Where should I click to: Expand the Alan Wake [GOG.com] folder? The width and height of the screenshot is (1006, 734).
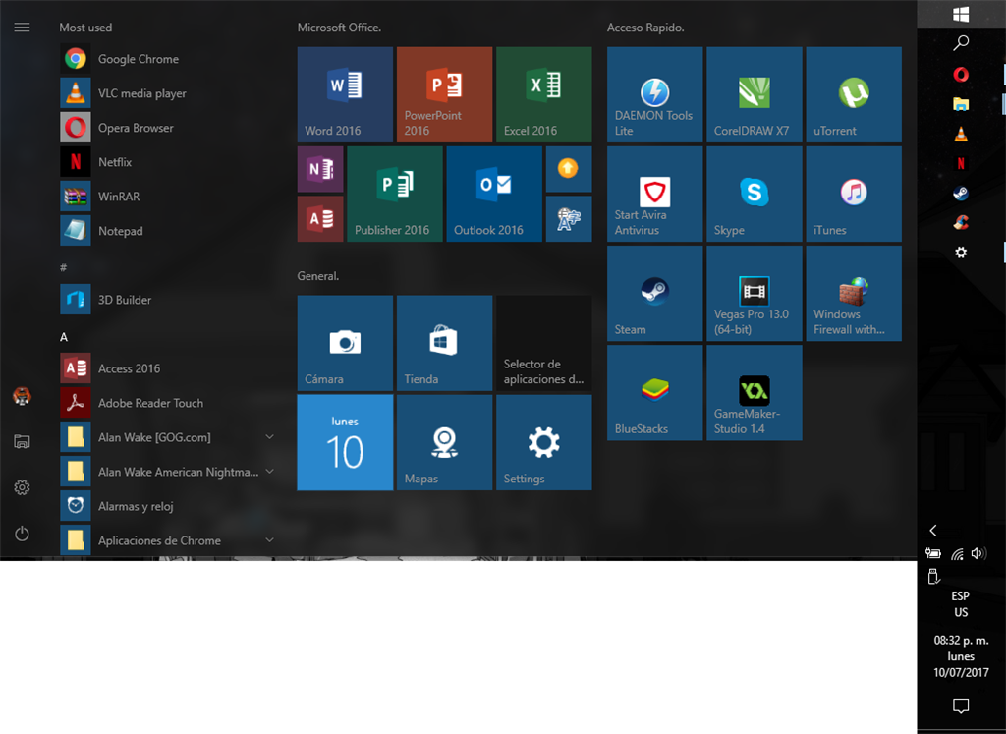click(167, 437)
